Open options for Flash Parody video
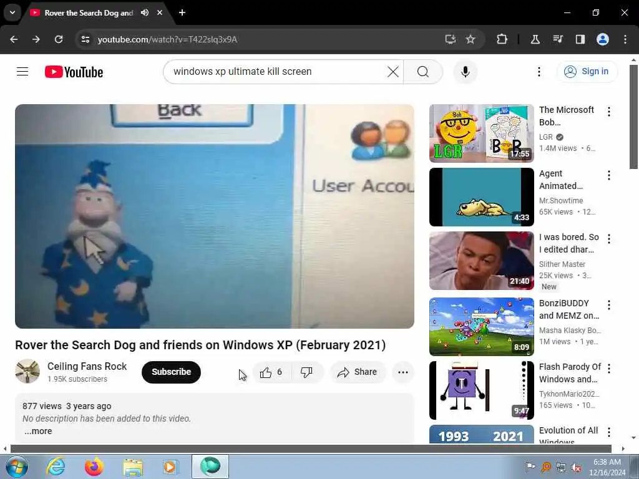 click(609, 368)
